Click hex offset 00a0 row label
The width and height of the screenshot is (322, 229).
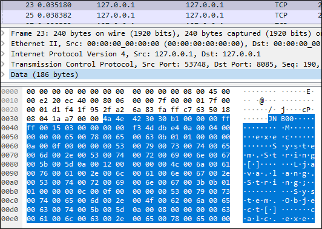pos(10,182)
